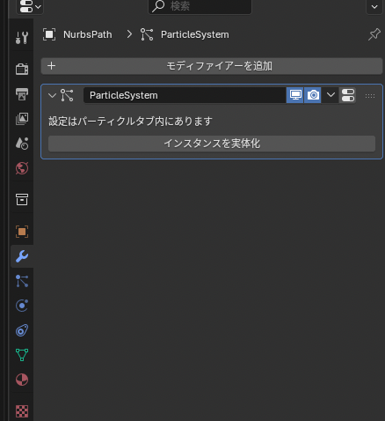
Task: Open the Physics properties tab
Action: point(22,306)
